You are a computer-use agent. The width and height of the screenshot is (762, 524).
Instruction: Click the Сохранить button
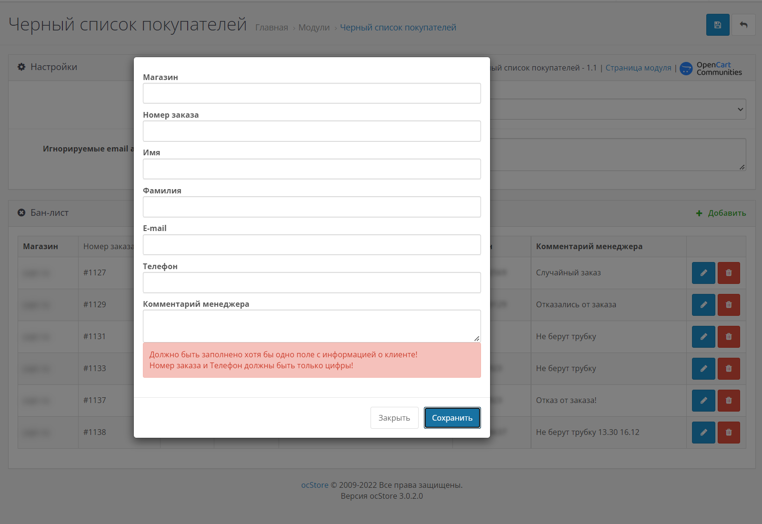coord(452,418)
